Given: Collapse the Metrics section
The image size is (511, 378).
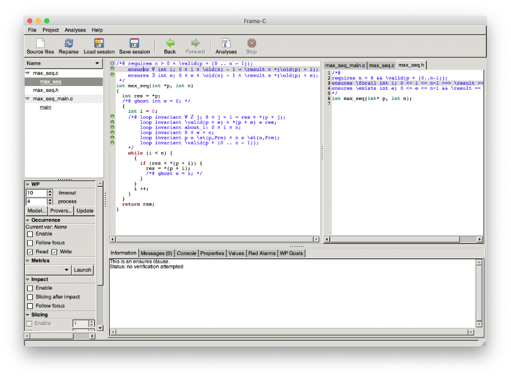Looking at the screenshot, I should click(28, 261).
